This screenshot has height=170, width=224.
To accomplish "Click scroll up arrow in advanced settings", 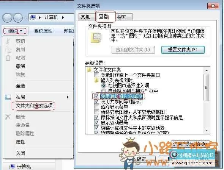I will pyautogui.click(x=207, y=70).
